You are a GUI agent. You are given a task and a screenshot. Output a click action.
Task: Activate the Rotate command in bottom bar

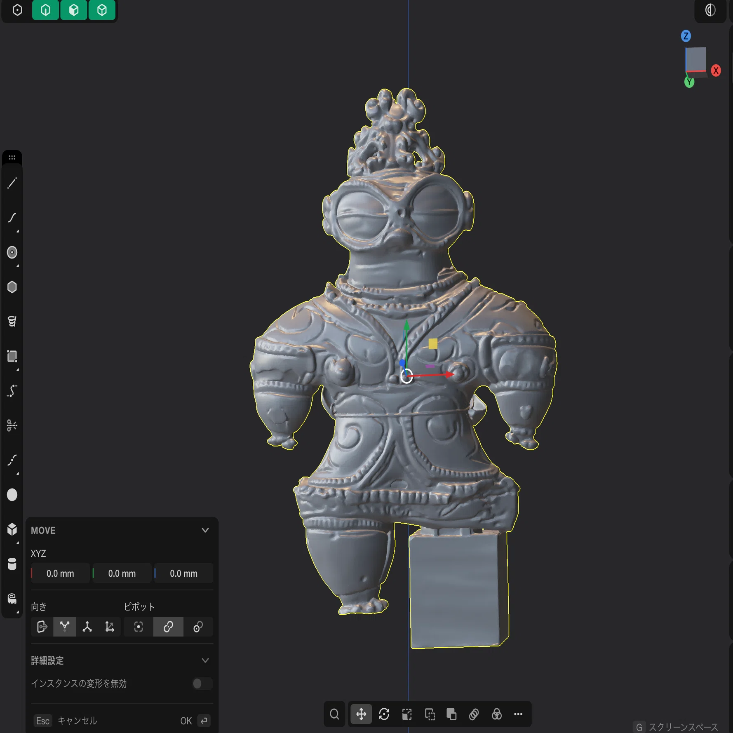[384, 714]
